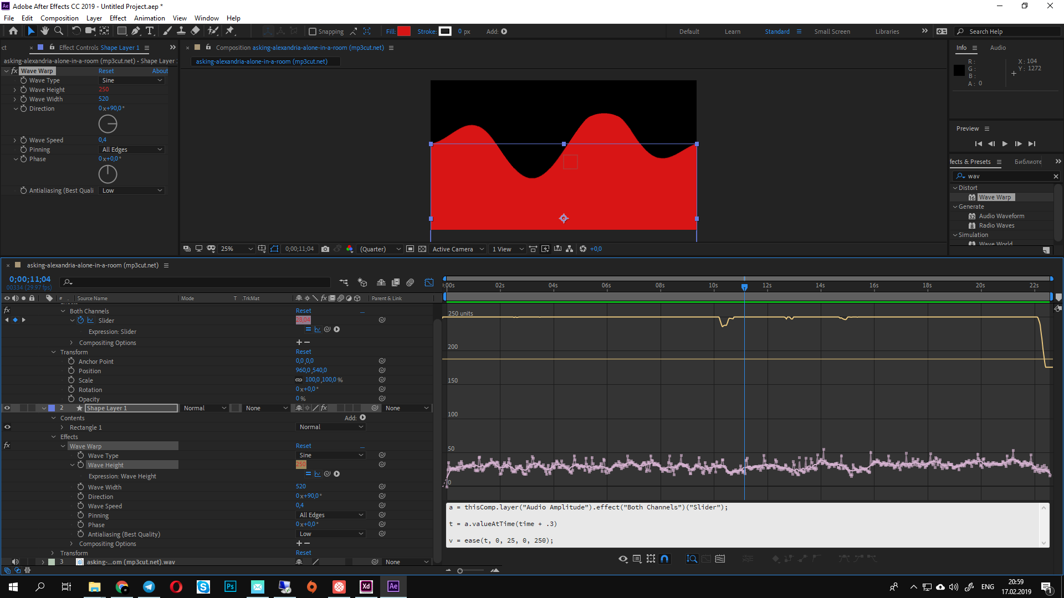Image resolution: width=1064 pixels, height=598 pixels.
Task: Open the Layer menu
Action: pos(94,18)
